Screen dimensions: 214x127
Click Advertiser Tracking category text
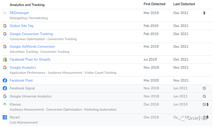coord(24,52)
